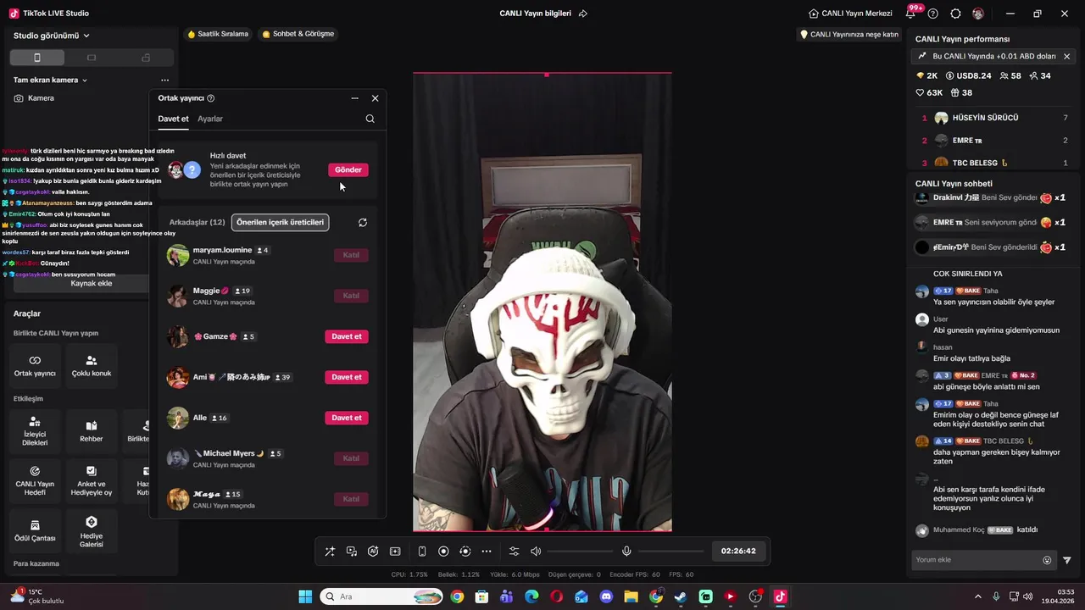
Task: Open CANLI Yayın bilgileri share arrow
Action: click(x=583, y=14)
